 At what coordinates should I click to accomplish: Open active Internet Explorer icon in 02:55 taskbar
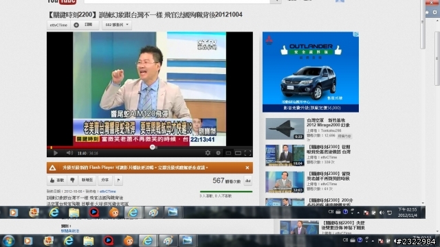click(x=133, y=212)
